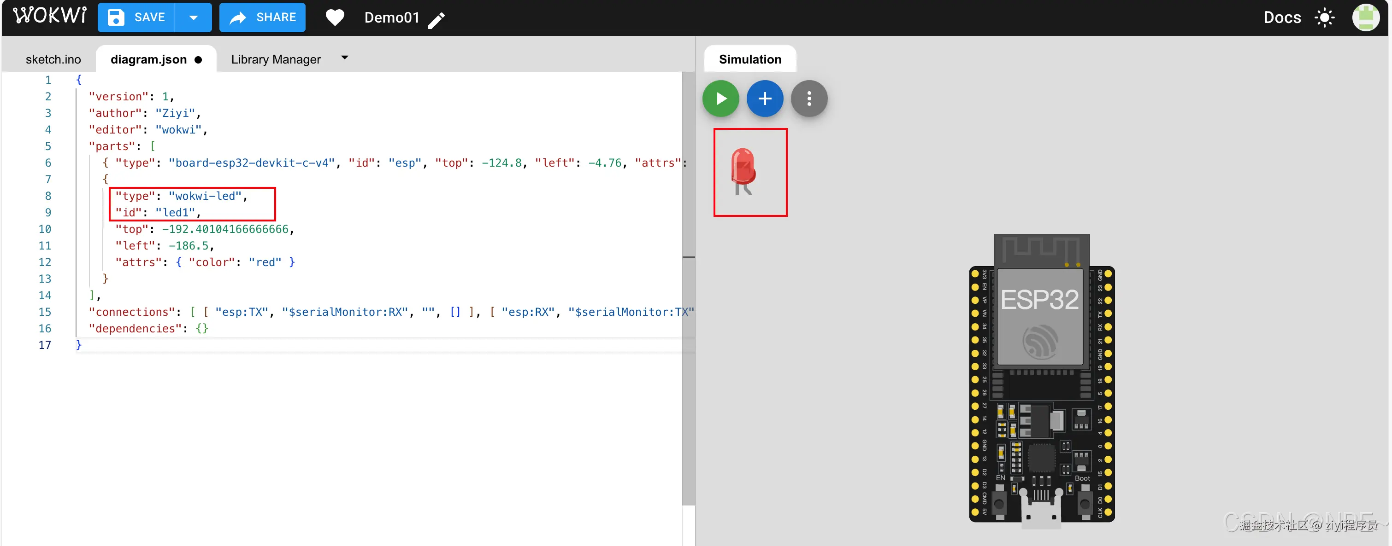This screenshot has width=1392, height=546.
Task: Save the project with SAVE button
Action: (136, 17)
